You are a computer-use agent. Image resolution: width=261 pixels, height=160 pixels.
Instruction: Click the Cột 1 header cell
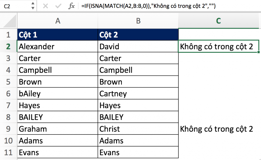[x=58, y=35]
